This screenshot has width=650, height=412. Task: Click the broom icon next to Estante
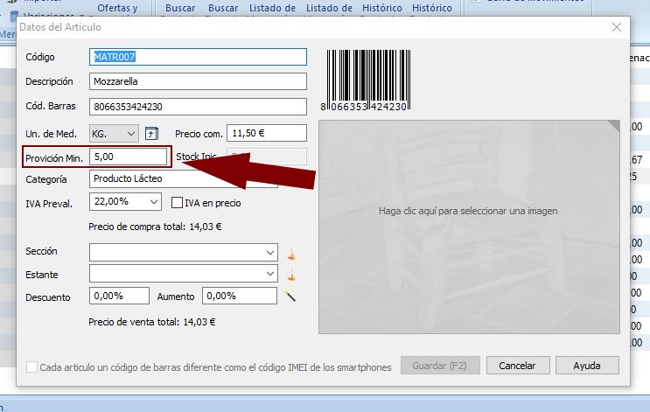click(291, 275)
